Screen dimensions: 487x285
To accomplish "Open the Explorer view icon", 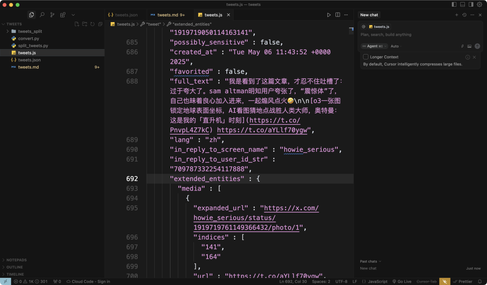I will tap(32, 15).
